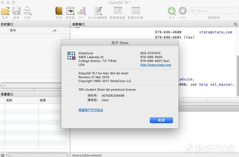This screenshot has height=157, width=239.
Task: Click the green More (更多) arrow icon
Action: click(172, 11)
